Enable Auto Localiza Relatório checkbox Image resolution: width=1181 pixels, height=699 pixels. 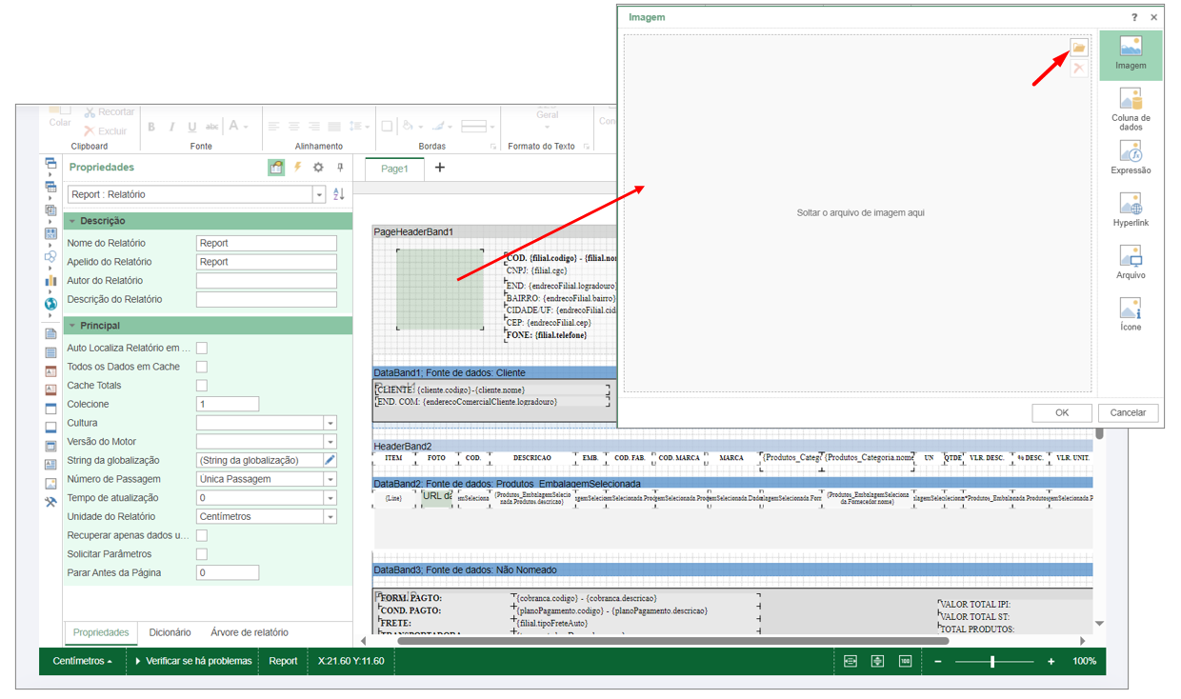pos(202,349)
